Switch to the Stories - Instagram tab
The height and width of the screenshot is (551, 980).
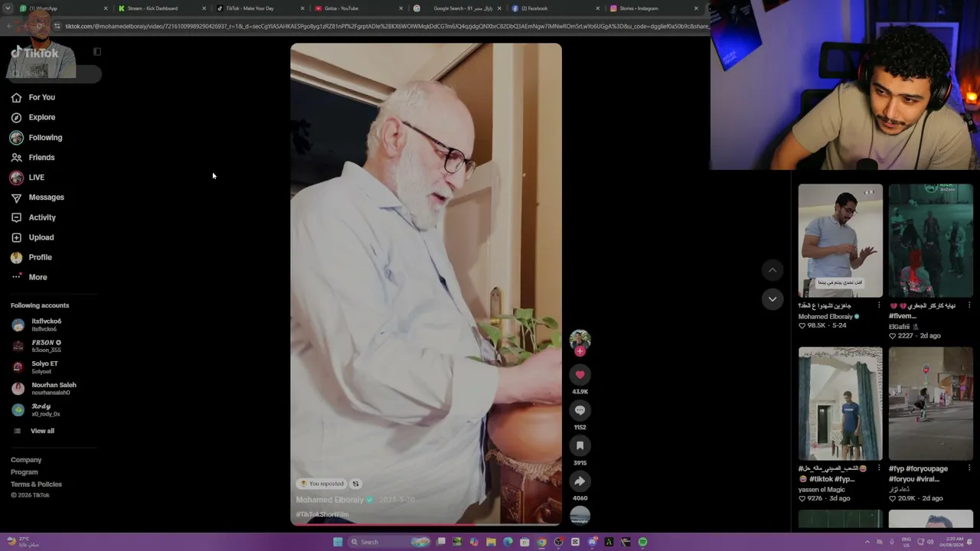point(653,8)
